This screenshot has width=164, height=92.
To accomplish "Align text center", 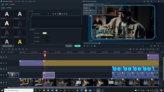I will pos(62,14).
